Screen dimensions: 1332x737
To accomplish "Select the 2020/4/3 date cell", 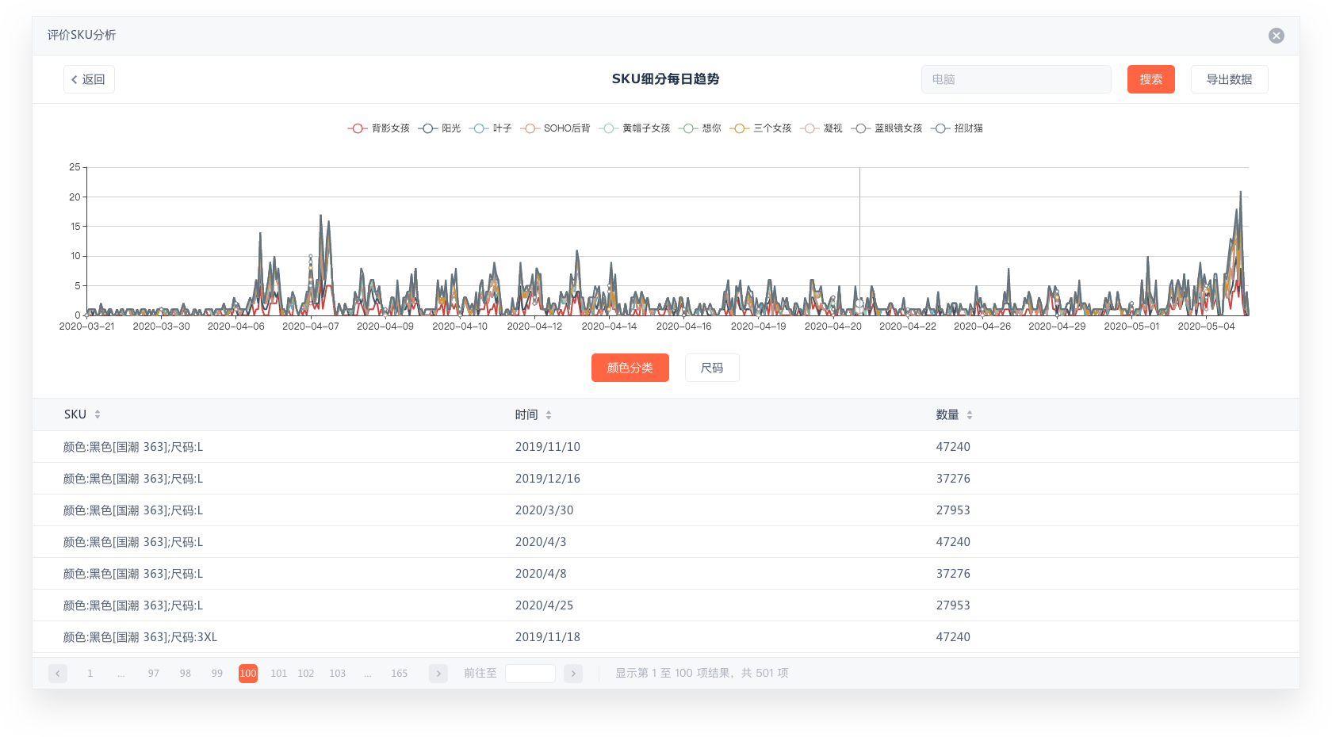I will 541,542.
